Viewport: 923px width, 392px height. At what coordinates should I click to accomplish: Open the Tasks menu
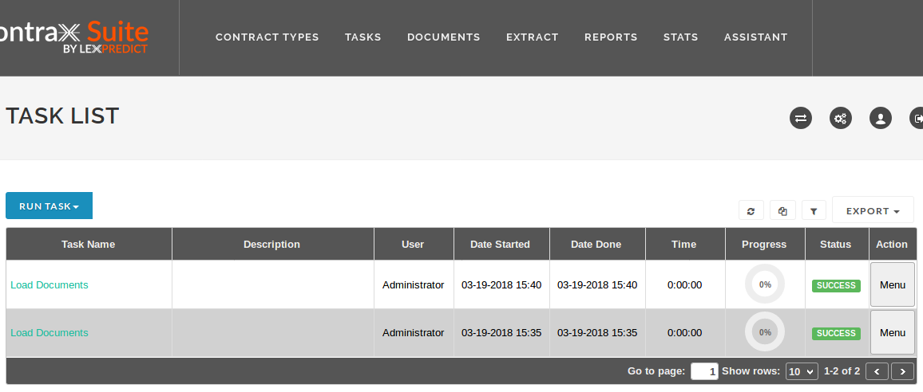[x=363, y=37]
